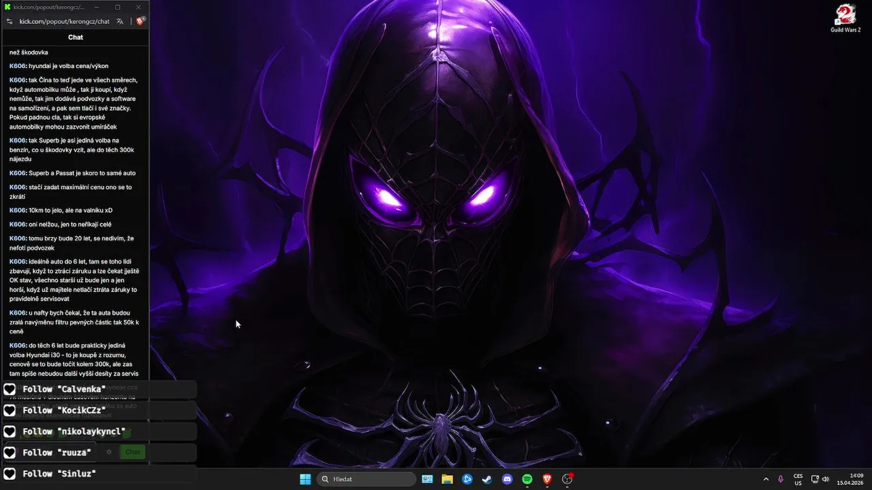The image size is (872, 490).
Task: Click the Chat header title
Action: pos(76,37)
